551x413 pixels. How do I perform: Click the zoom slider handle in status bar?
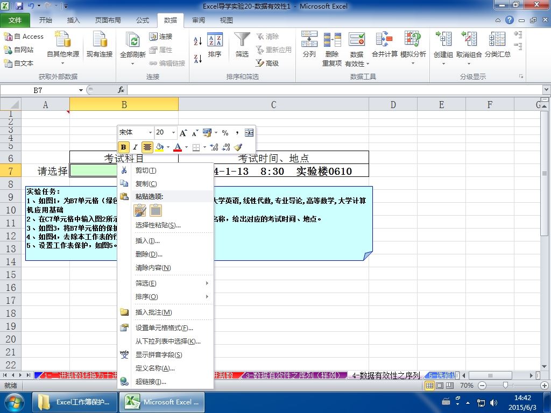click(505, 385)
